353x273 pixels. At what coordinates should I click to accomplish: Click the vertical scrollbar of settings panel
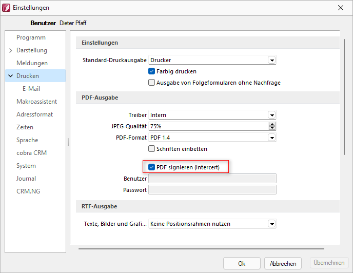tap(344, 97)
